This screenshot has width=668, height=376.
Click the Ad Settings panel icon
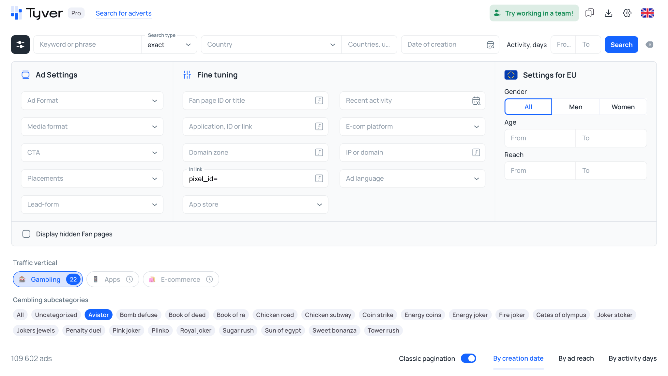[x=25, y=75]
